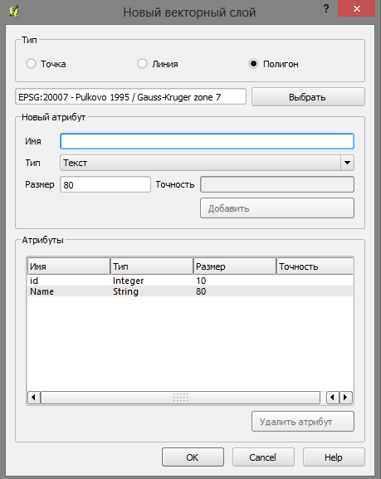Click the Размер field with value 80
This screenshot has width=381, height=479.
(x=105, y=184)
